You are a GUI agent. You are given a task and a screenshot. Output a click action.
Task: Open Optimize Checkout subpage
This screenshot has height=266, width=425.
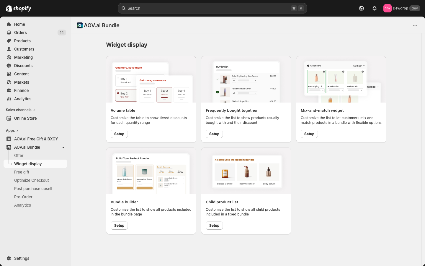(x=35, y=180)
